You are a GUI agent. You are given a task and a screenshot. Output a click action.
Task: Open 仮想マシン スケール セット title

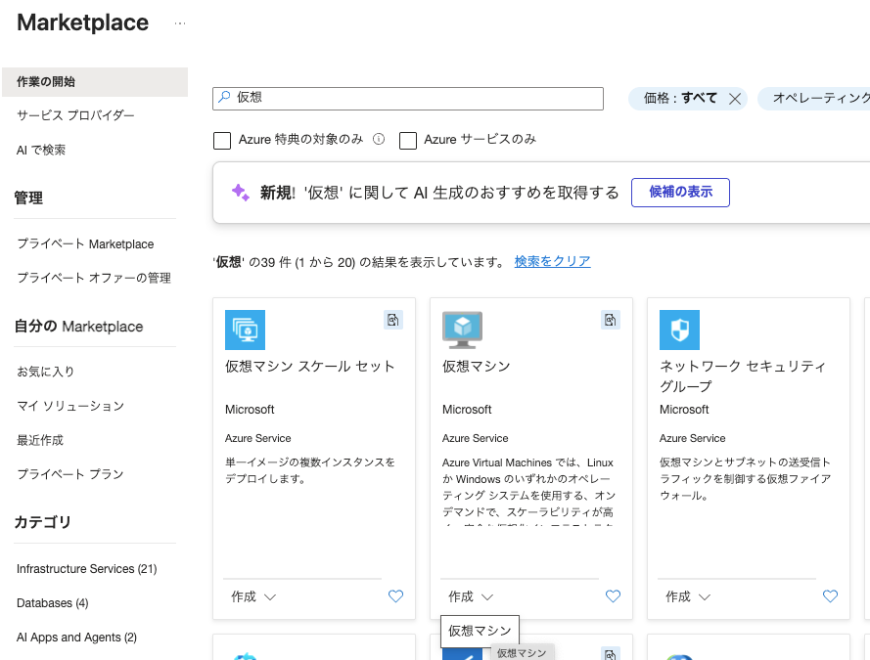click(x=309, y=367)
